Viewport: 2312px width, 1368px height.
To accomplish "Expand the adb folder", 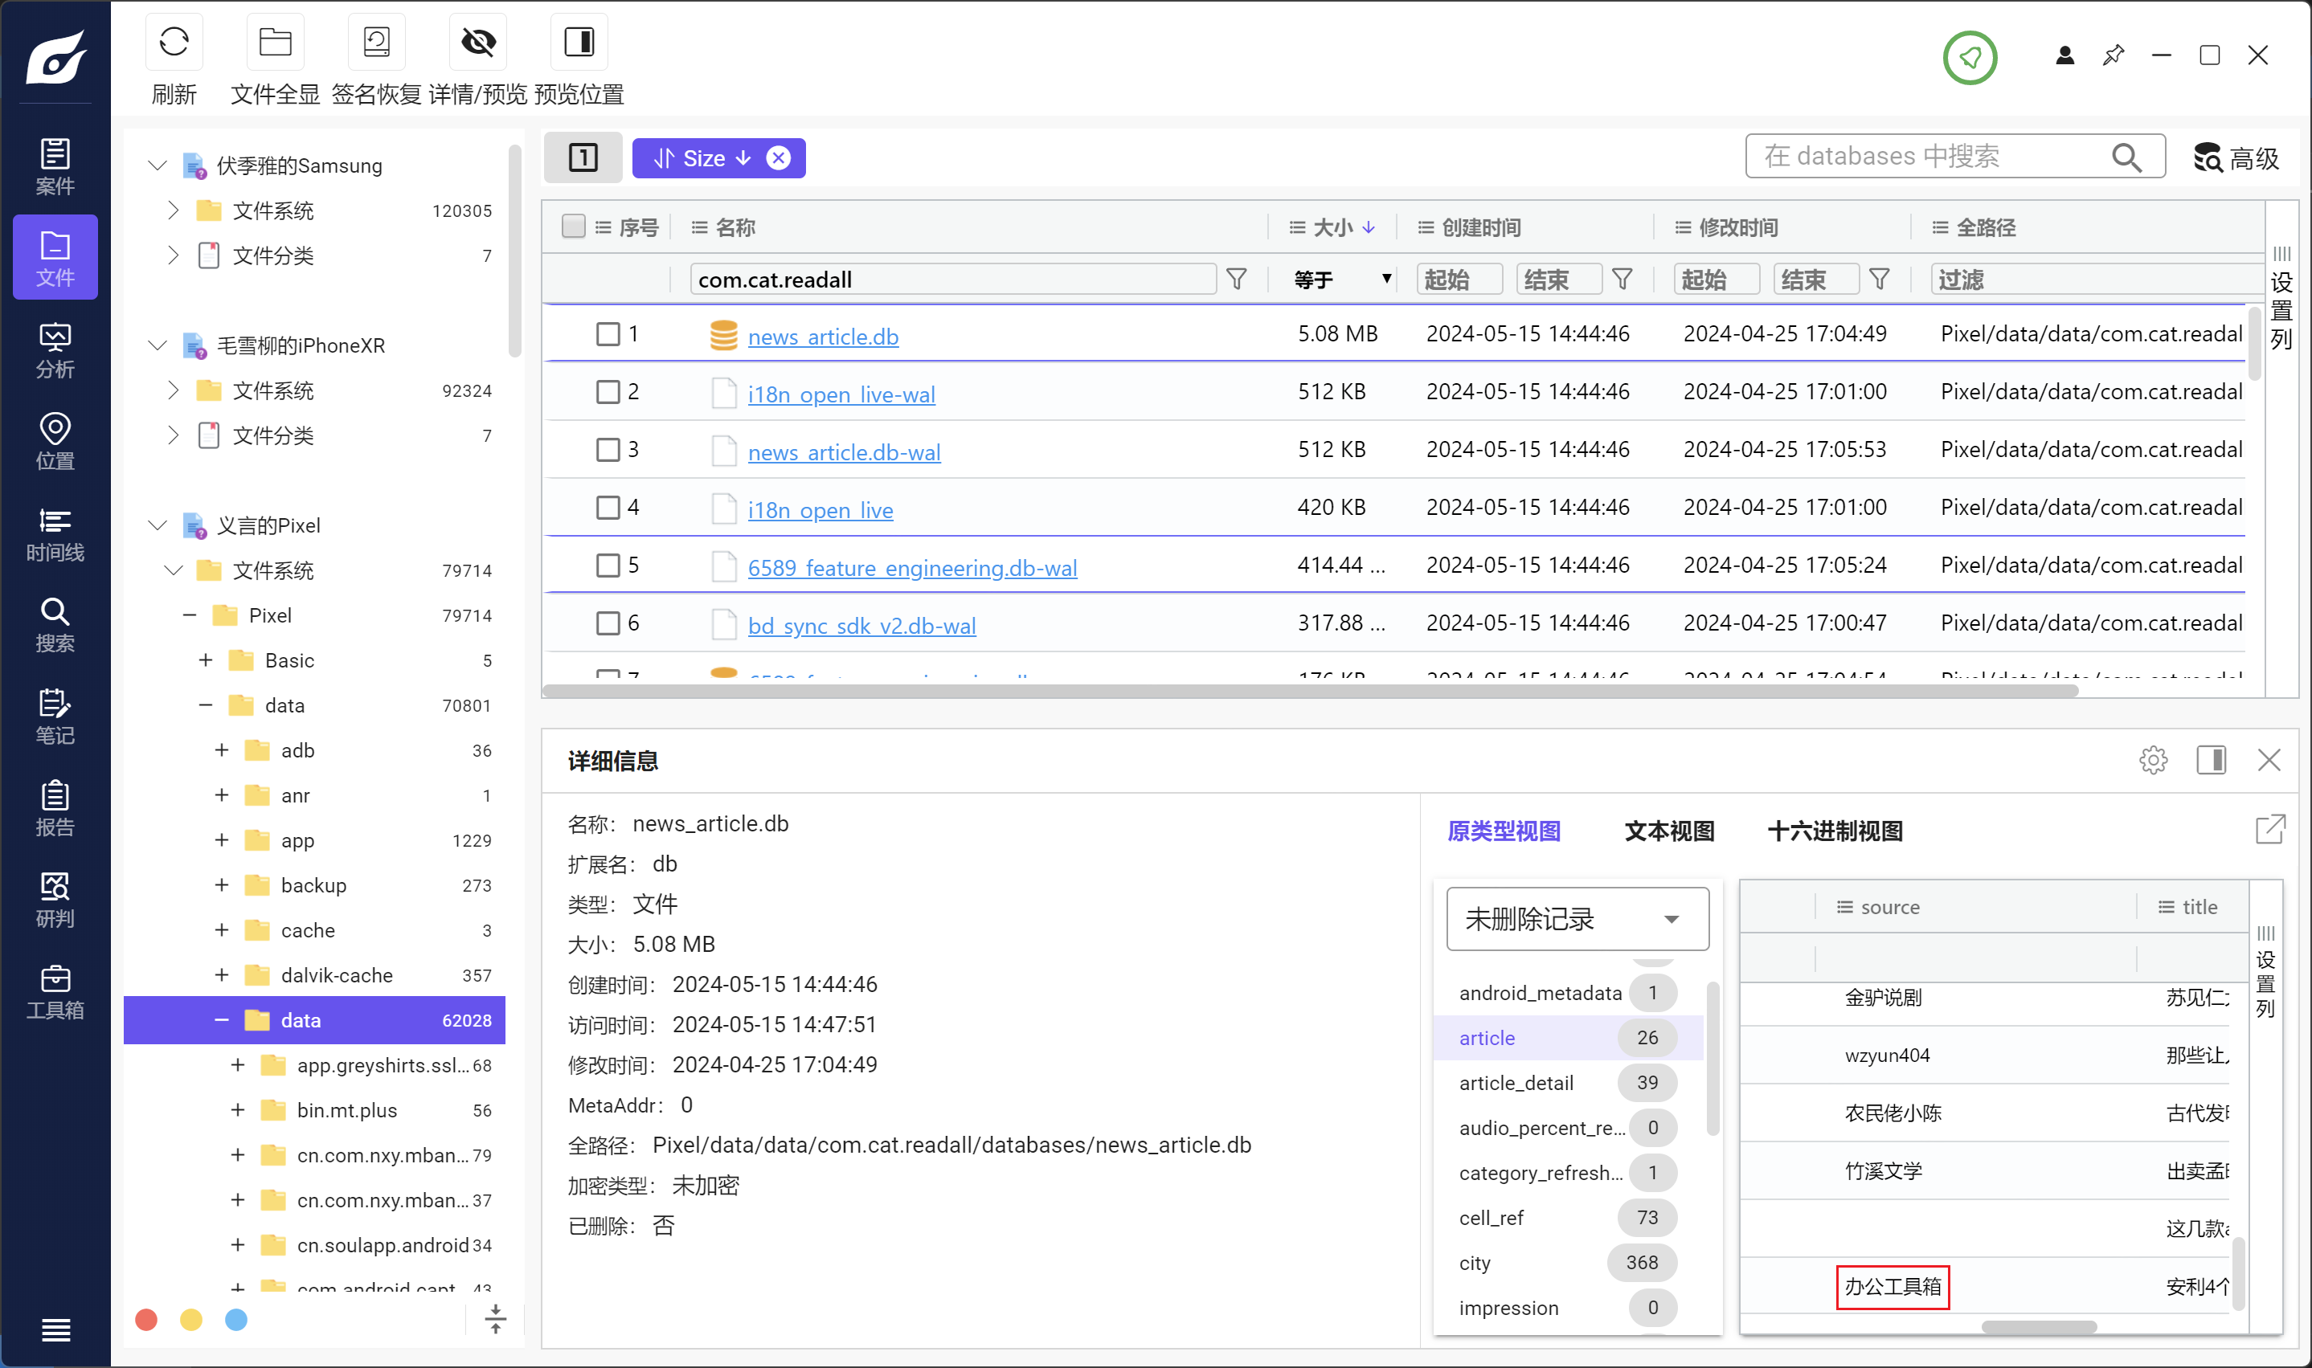I will click(x=221, y=751).
